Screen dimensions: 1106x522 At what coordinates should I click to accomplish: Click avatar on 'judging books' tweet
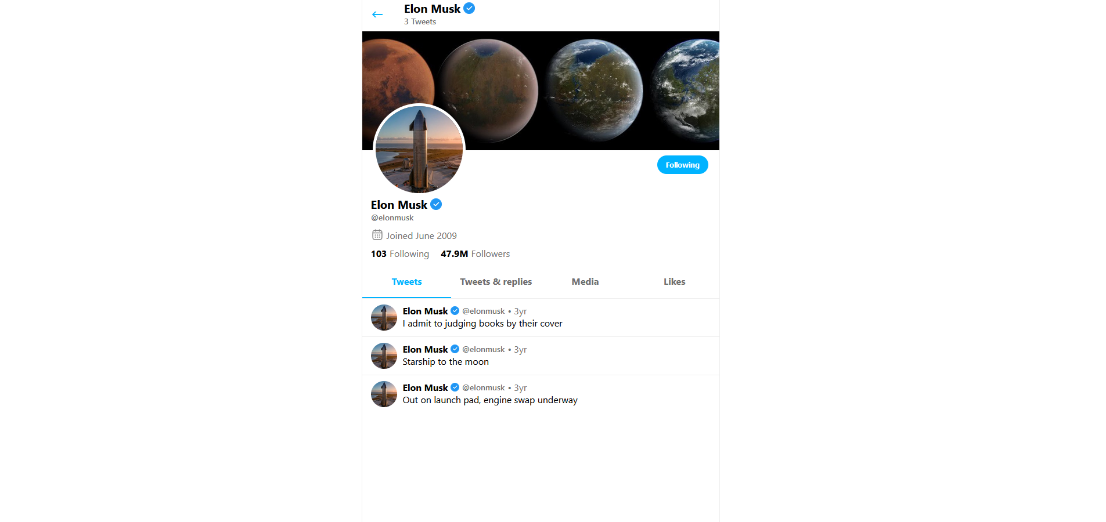(384, 317)
